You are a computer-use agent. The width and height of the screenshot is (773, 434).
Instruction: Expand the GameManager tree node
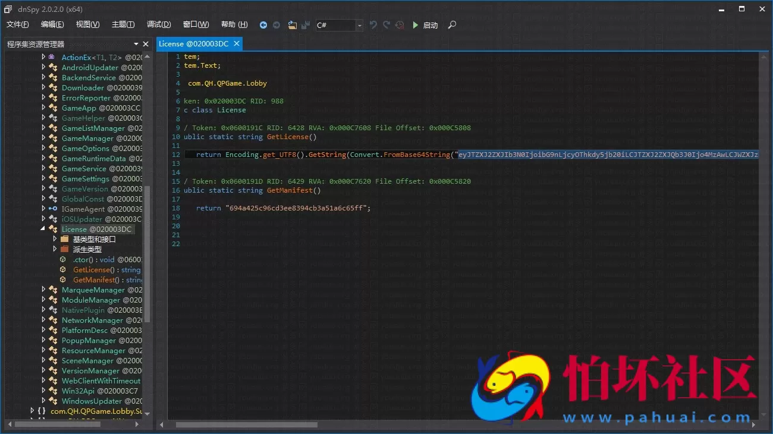tap(43, 138)
